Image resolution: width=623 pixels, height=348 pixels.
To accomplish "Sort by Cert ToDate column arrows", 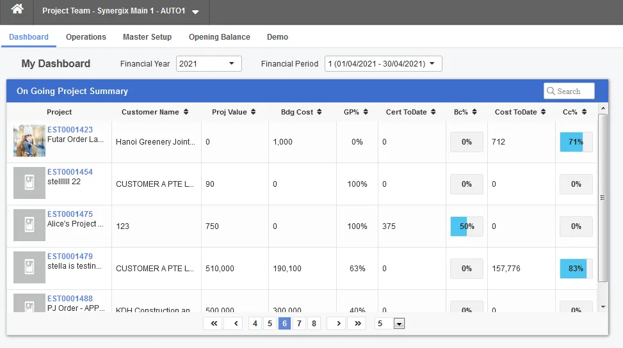I will 433,112.
